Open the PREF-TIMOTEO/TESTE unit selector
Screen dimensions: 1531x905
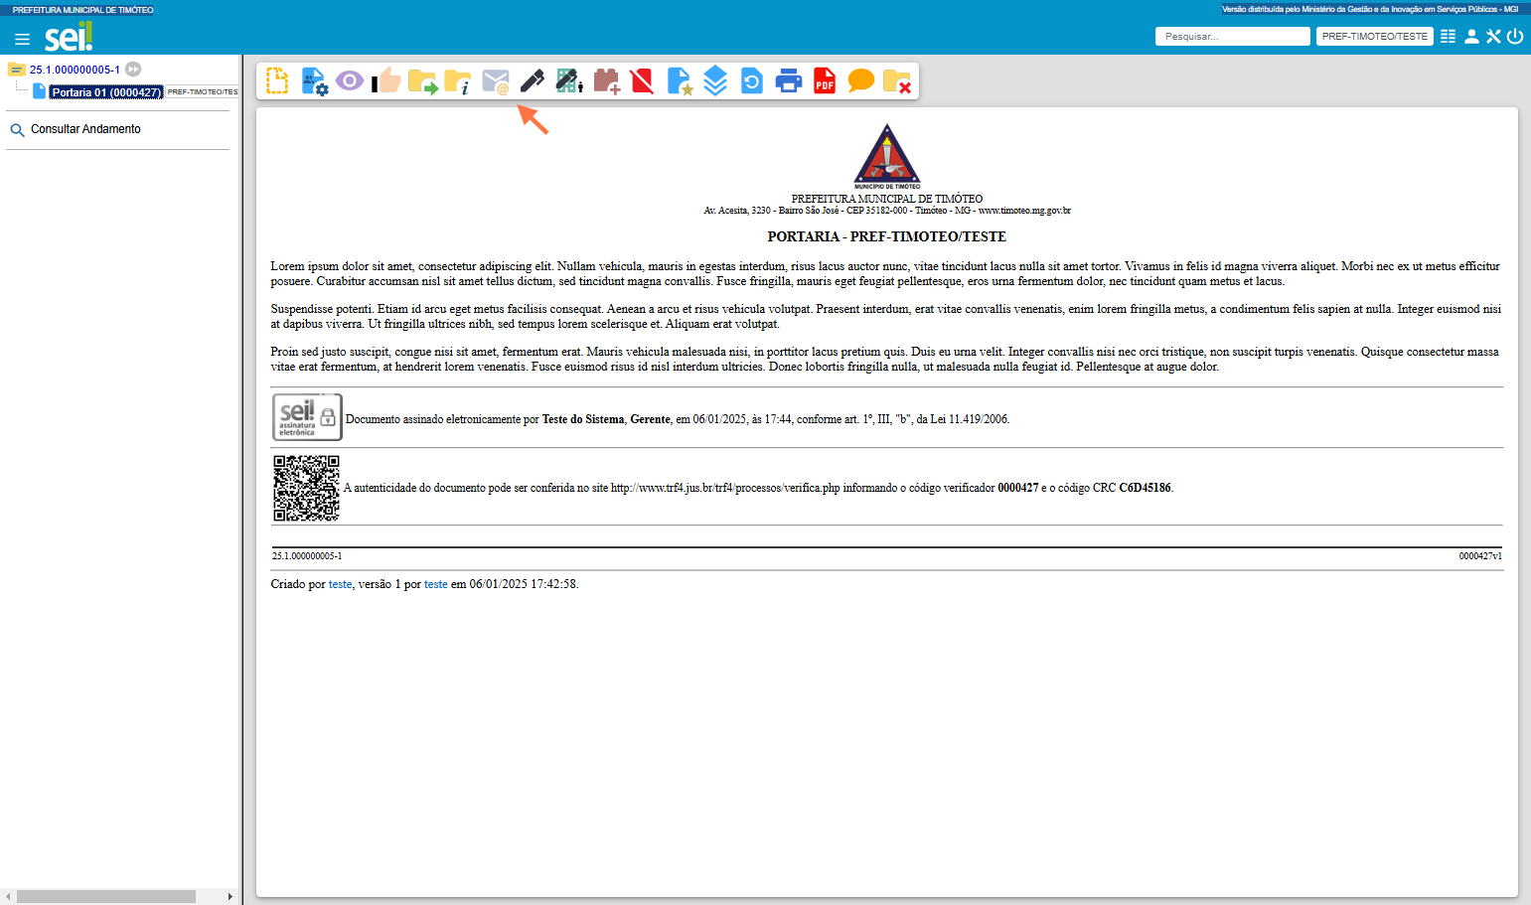1374,36
